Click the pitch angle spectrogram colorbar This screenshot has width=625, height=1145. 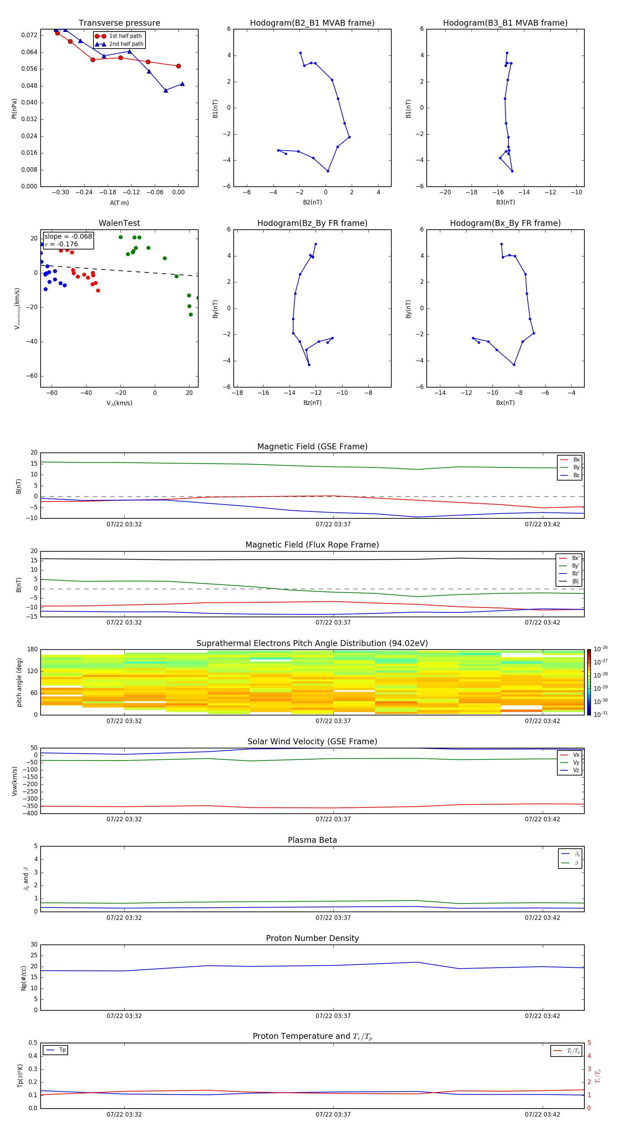point(589,682)
